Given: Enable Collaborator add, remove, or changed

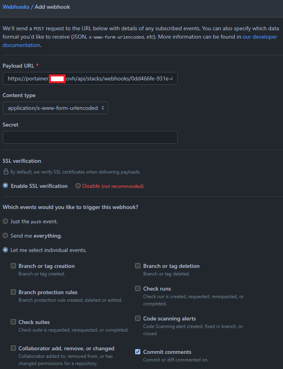Looking at the screenshot, I should 14,348.
